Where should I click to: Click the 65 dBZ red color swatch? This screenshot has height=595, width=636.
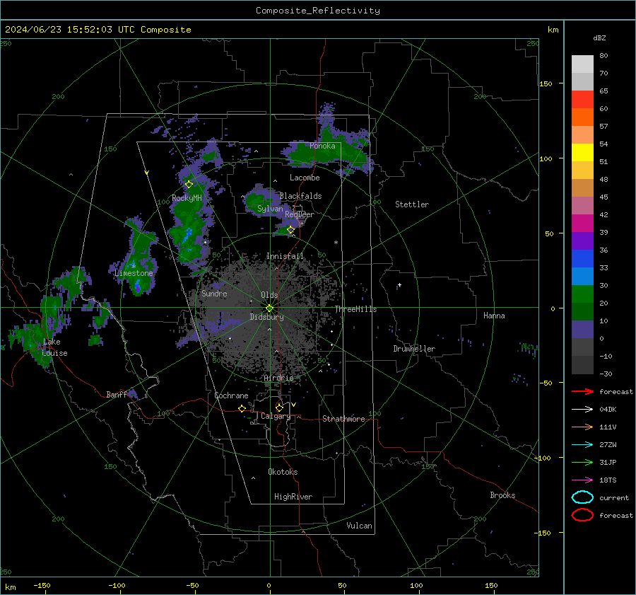click(x=582, y=100)
